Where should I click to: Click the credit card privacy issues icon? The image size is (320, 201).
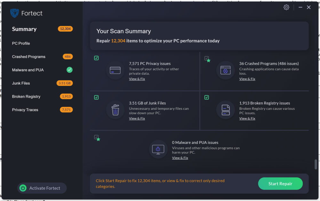(115, 71)
